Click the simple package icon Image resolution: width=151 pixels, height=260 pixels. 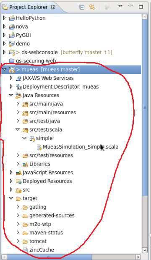pos(32,139)
